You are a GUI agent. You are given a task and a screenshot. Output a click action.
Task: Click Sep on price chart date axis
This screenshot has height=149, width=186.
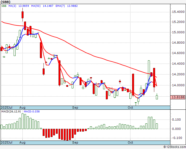click(x=75, y=108)
